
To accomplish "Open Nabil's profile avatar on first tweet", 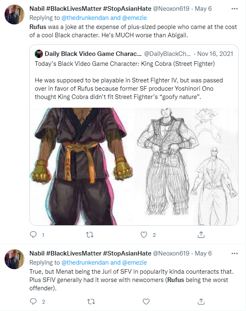I will point(14,14).
